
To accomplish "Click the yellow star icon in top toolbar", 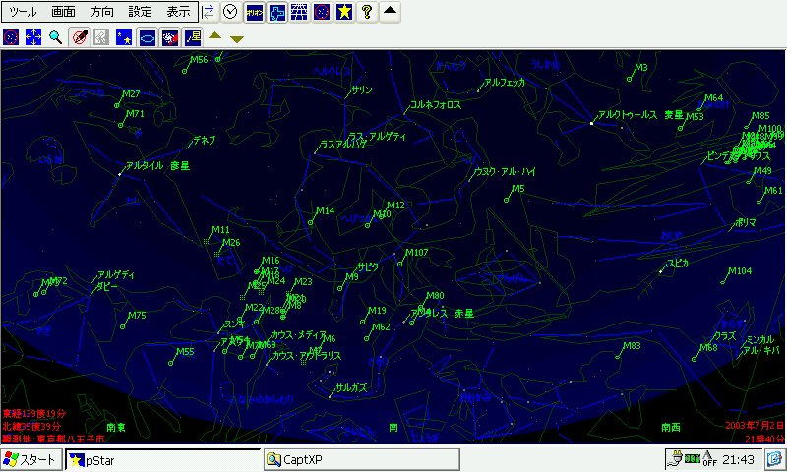I will [x=344, y=12].
